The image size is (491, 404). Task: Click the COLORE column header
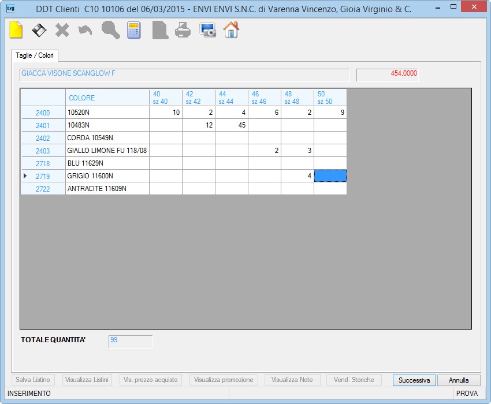tap(107, 98)
